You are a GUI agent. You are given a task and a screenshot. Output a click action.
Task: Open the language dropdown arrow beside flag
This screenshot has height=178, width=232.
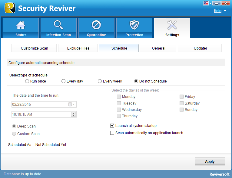point(210,3)
